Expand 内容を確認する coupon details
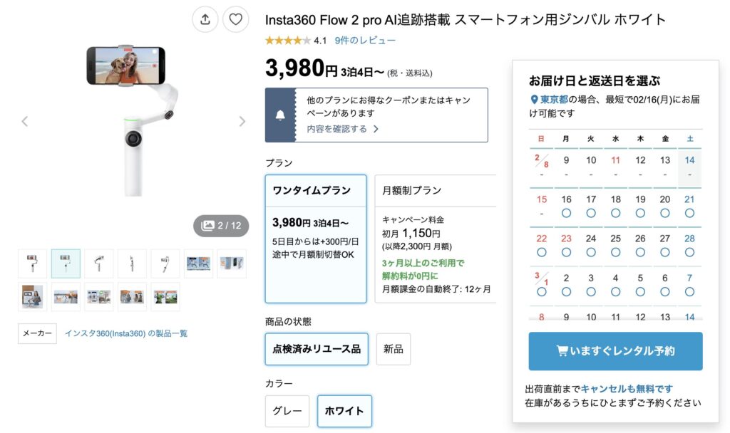The width and height of the screenshot is (730, 433). [x=343, y=129]
